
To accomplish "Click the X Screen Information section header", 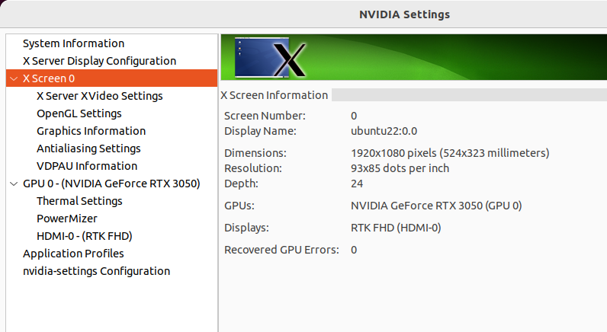I will [x=274, y=95].
